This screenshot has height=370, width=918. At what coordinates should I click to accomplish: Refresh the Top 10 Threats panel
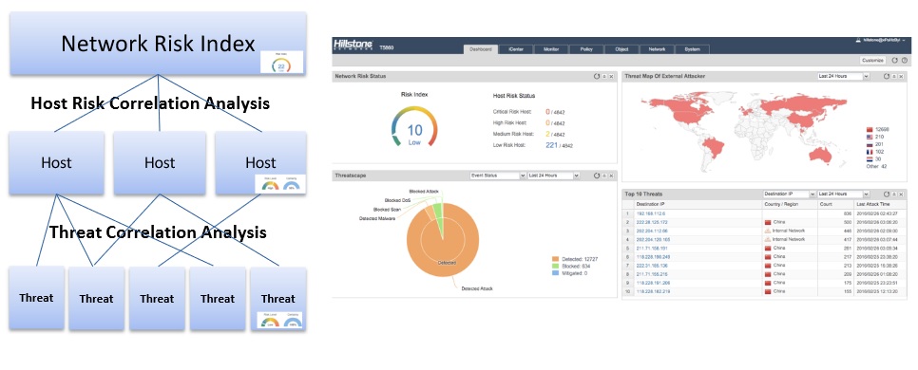pos(887,194)
